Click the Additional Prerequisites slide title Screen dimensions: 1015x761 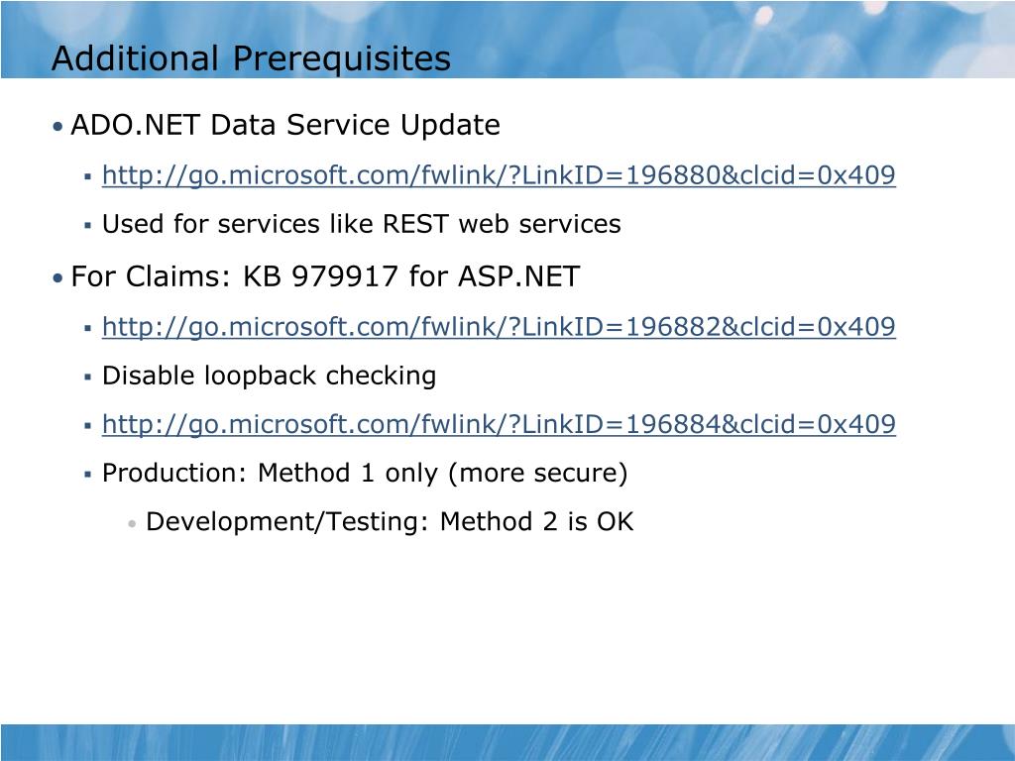251,58
